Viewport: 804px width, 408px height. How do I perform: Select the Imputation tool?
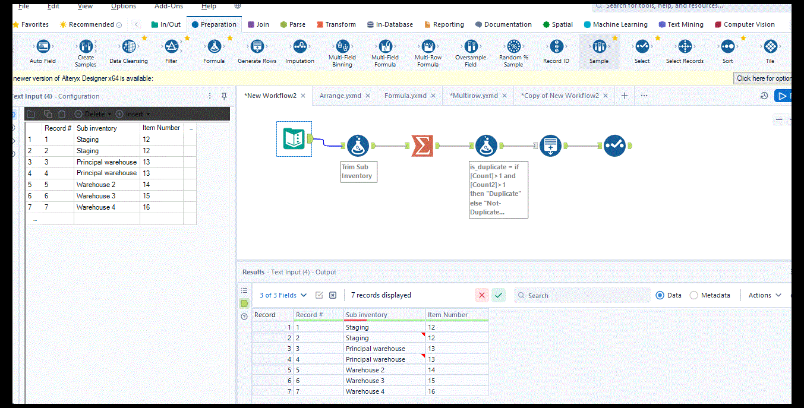coord(299,48)
